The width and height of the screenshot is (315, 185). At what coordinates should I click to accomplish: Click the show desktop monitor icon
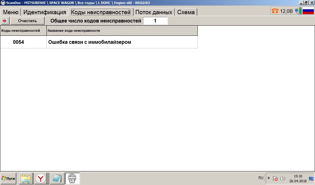[311, 179]
